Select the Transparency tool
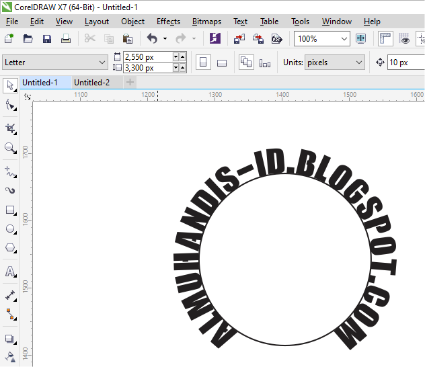 click(x=10, y=357)
